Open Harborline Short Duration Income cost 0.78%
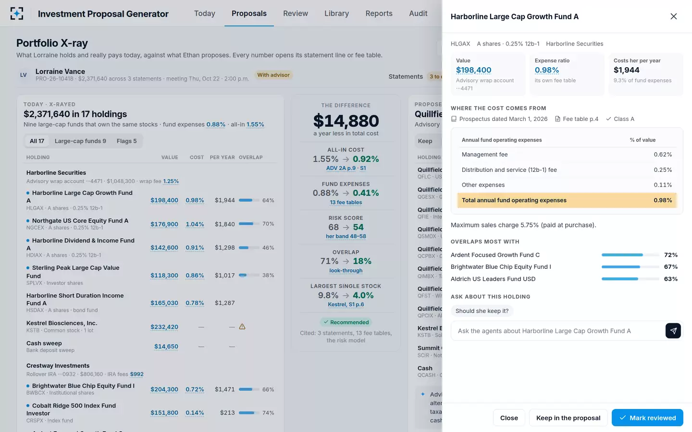The width and height of the screenshot is (692, 432). tap(195, 303)
